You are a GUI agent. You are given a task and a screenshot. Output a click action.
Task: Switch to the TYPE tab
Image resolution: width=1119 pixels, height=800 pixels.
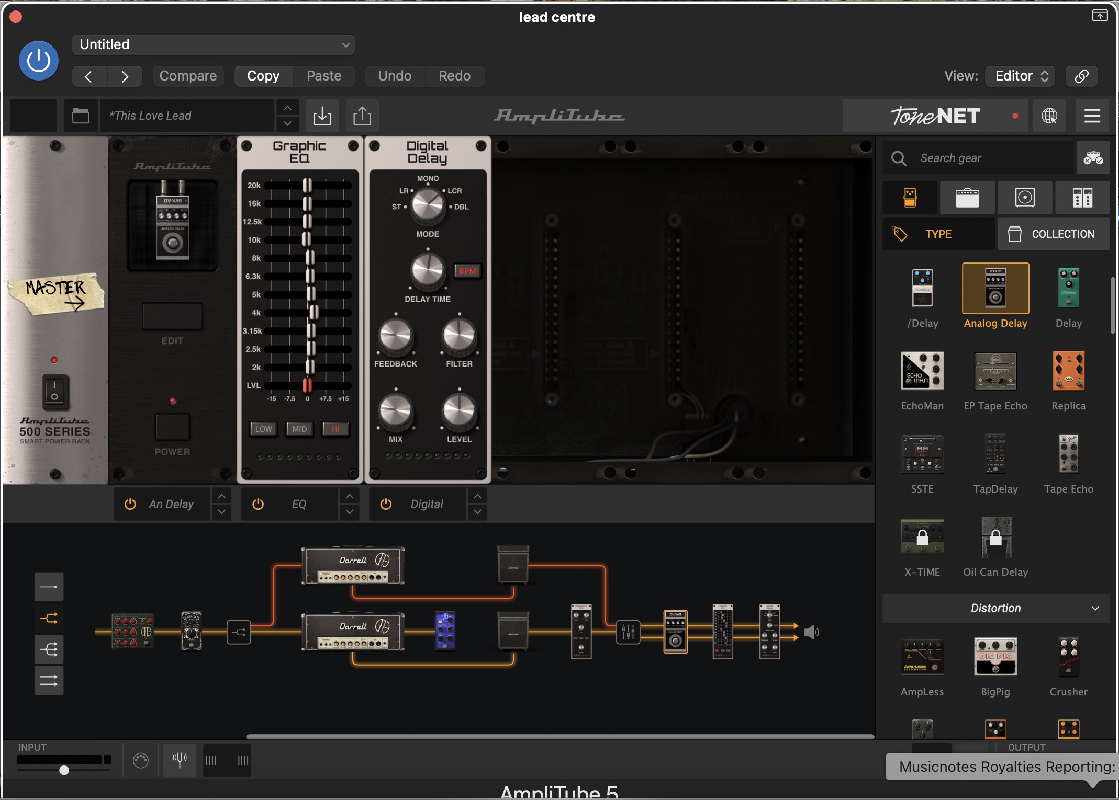pyautogui.click(x=938, y=234)
